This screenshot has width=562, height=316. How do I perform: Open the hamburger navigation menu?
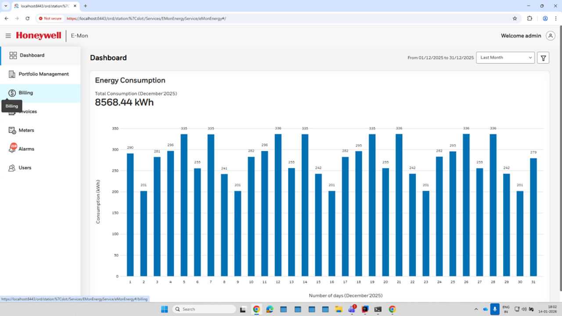8,36
